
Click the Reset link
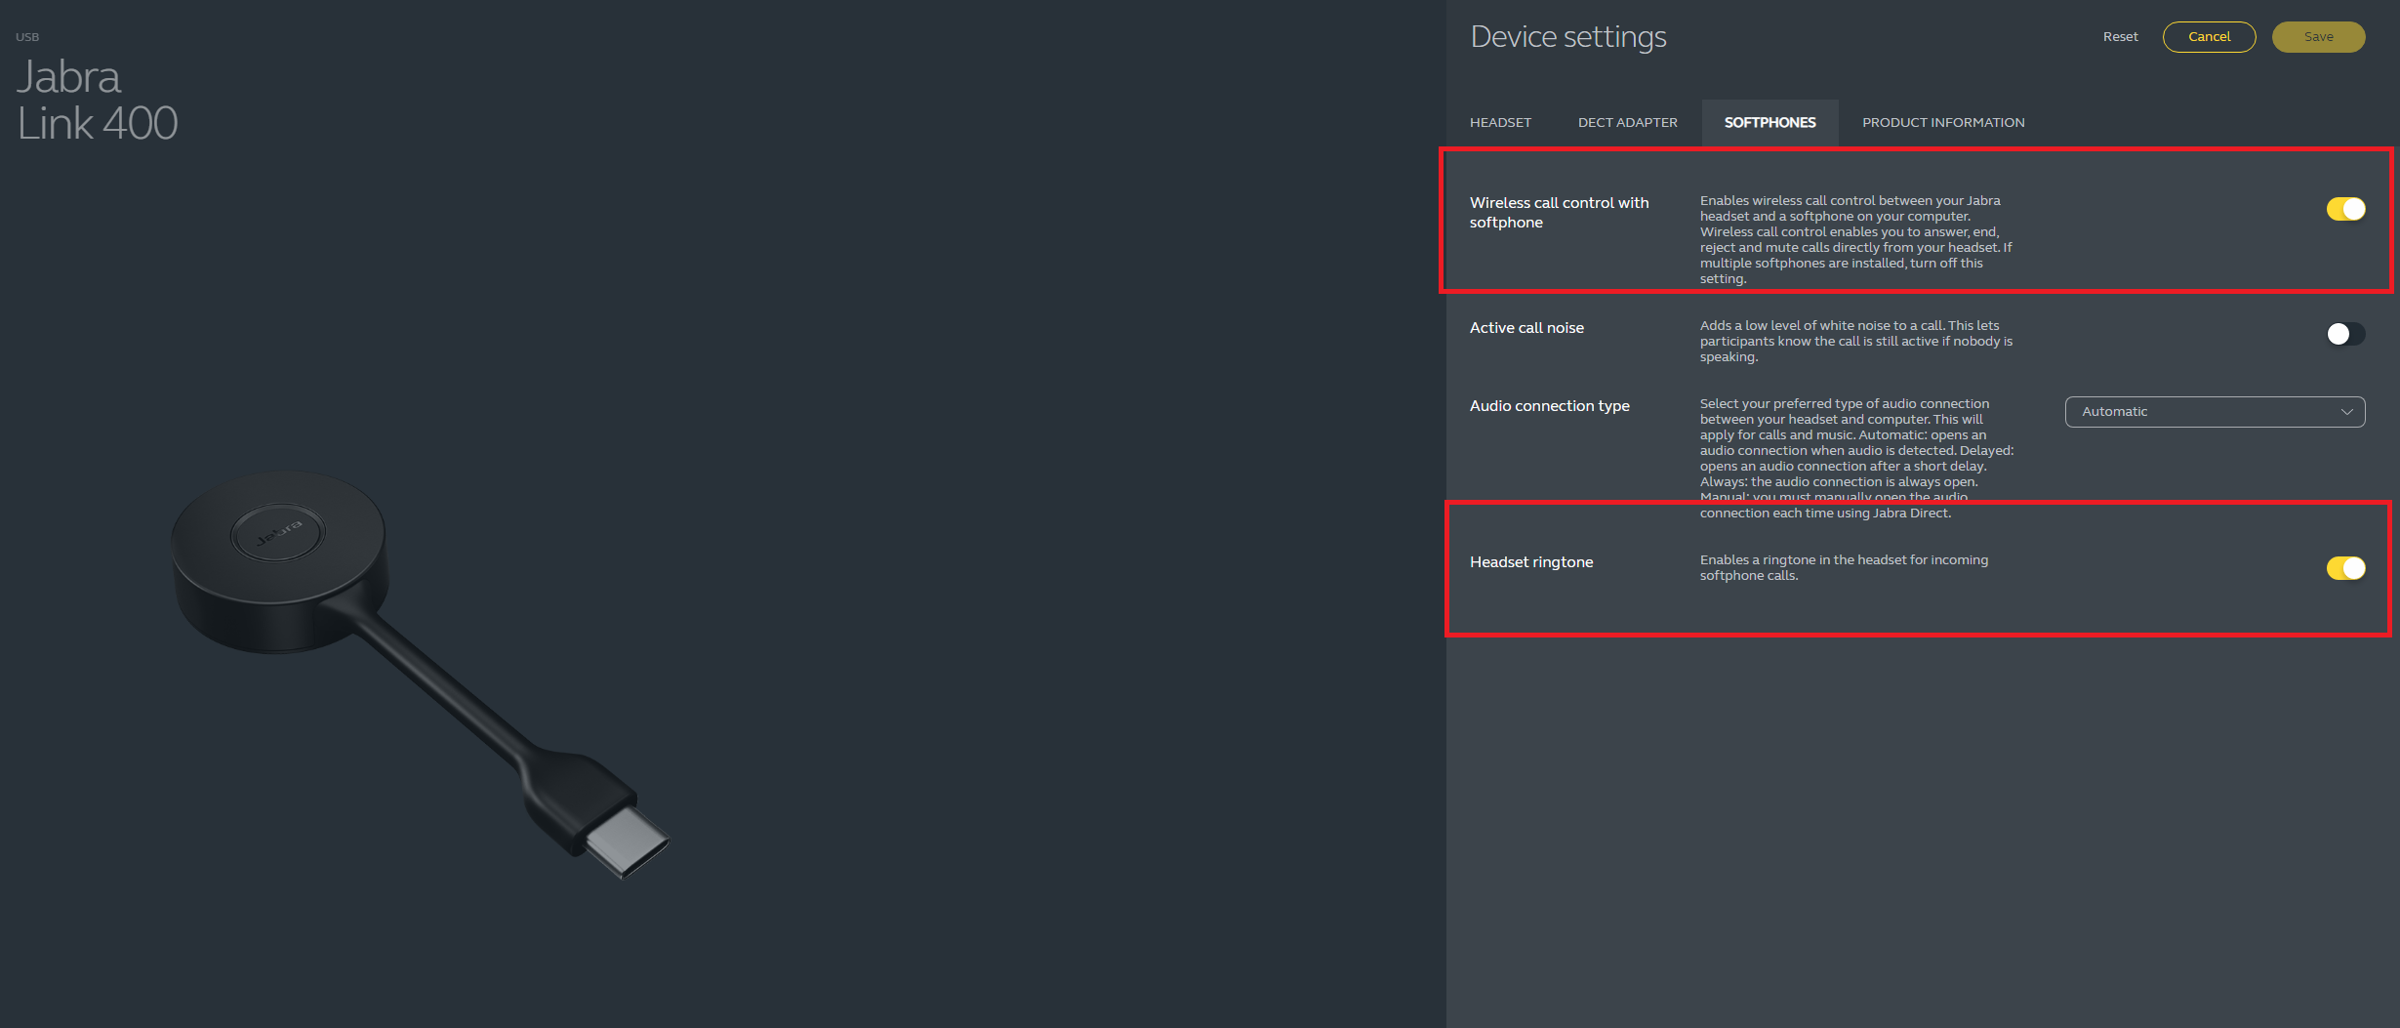2120,37
